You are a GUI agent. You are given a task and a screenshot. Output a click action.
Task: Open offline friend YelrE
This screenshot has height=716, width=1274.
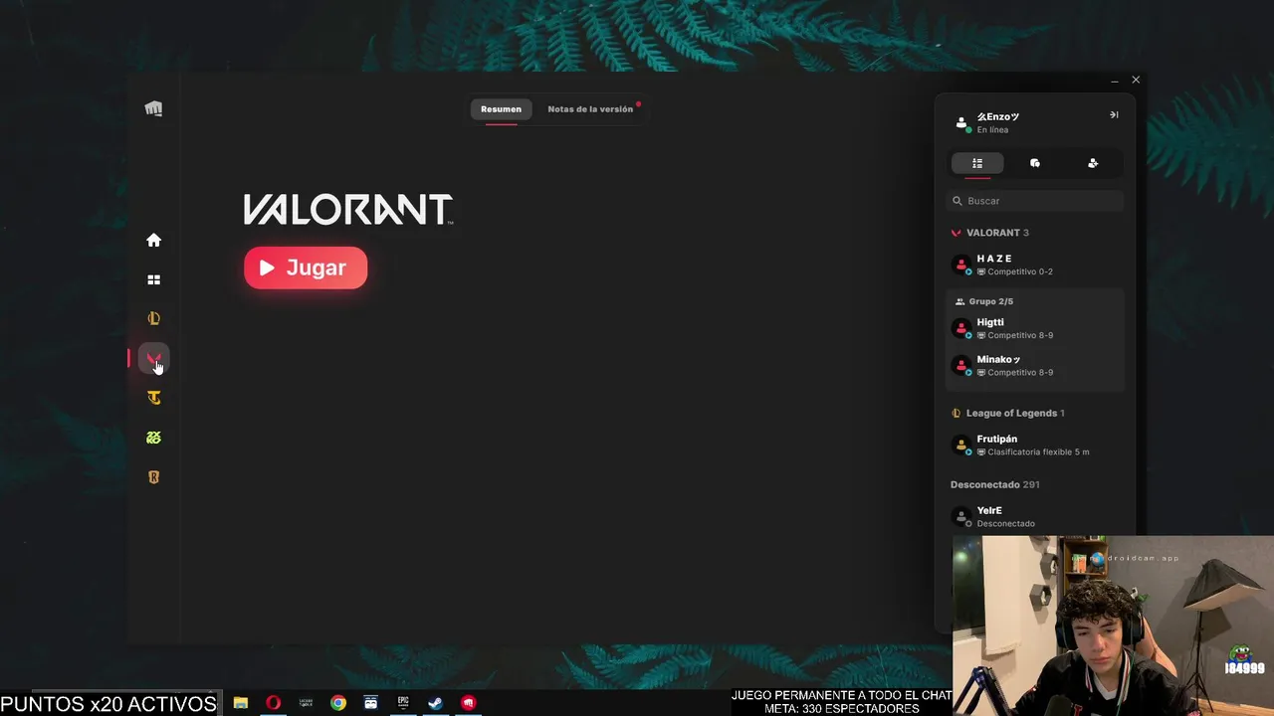coord(1035,516)
